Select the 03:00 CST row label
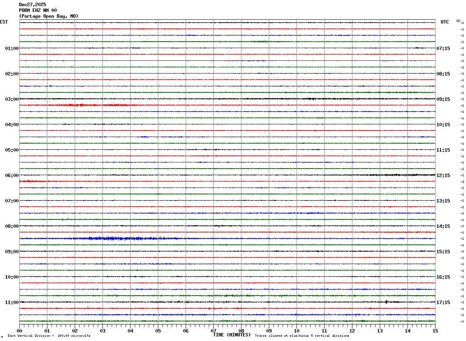 click(x=12, y=99)
